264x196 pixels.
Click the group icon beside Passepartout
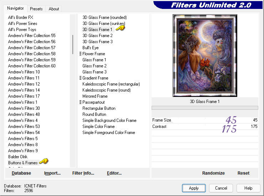(80, 102)
